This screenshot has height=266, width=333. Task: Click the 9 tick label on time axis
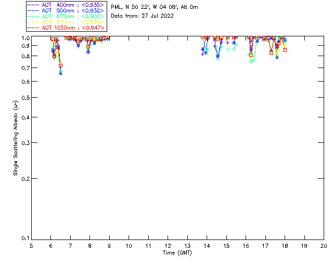109,245
